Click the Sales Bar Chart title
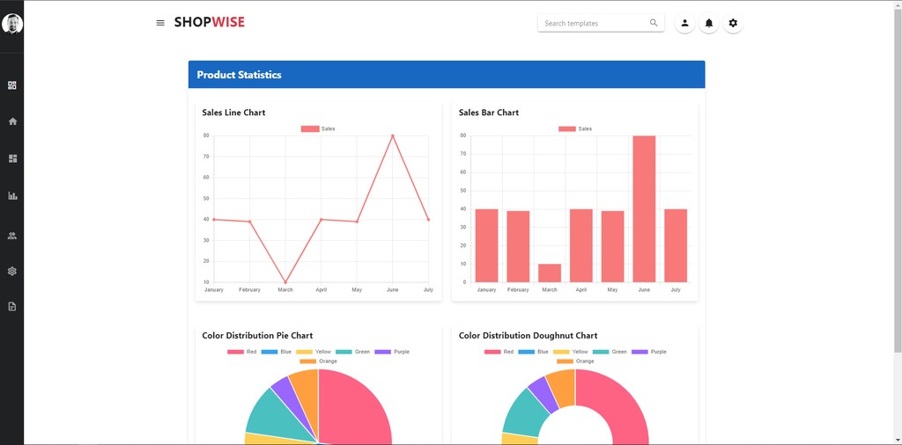 [x=488, y=113]
